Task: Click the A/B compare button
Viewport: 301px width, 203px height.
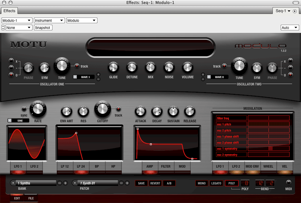Action: (169, 183)
